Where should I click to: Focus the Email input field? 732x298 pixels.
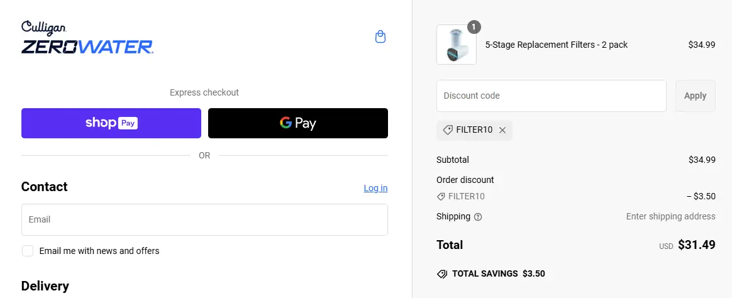204,219
